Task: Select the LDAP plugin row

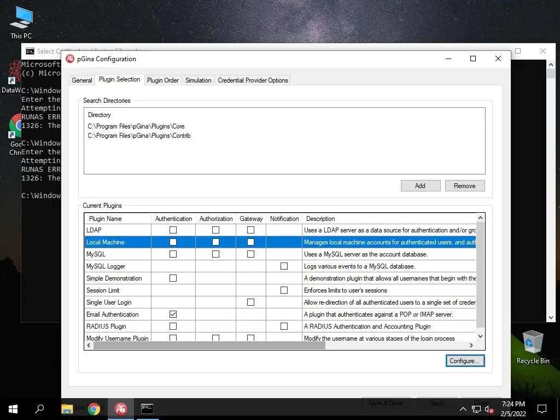Action: tap(281, 230)
